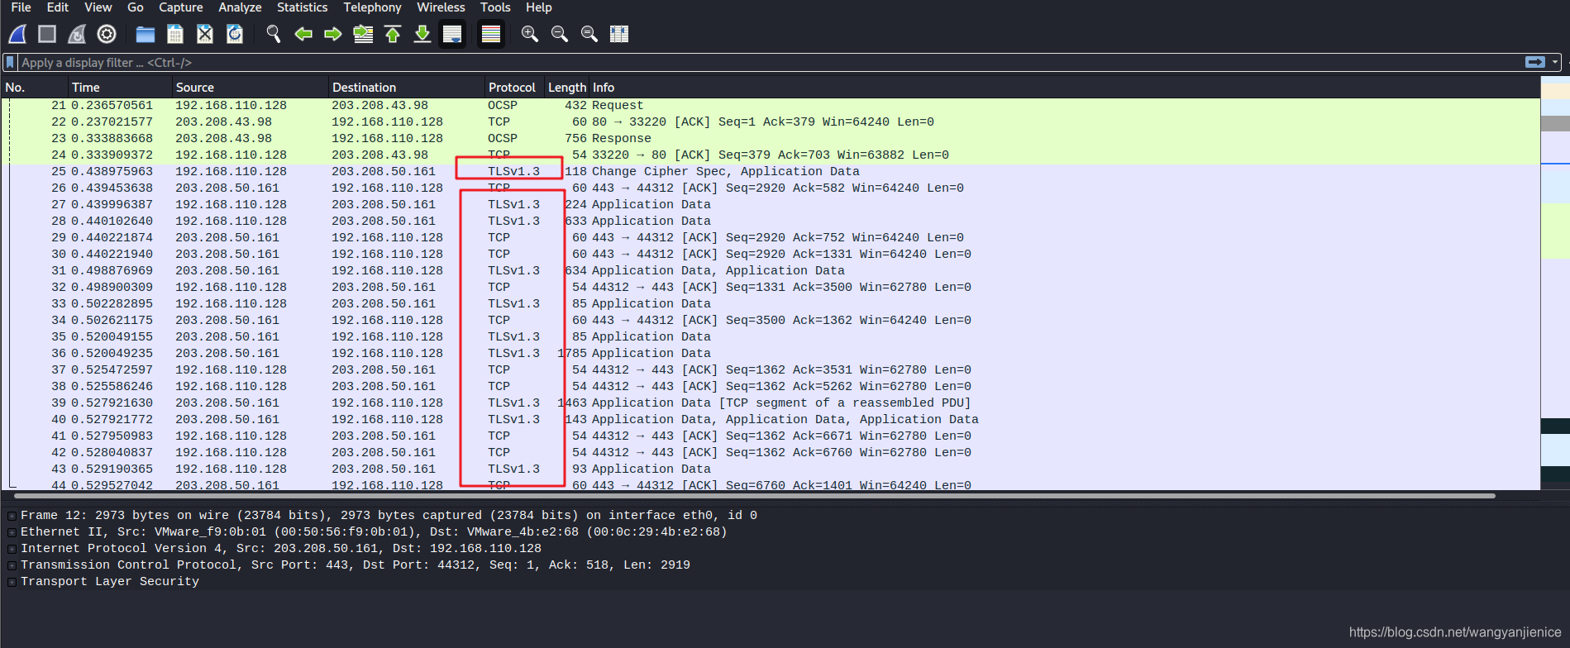Apply the display filter arrow button
1570x648 pixels.
1535,62
